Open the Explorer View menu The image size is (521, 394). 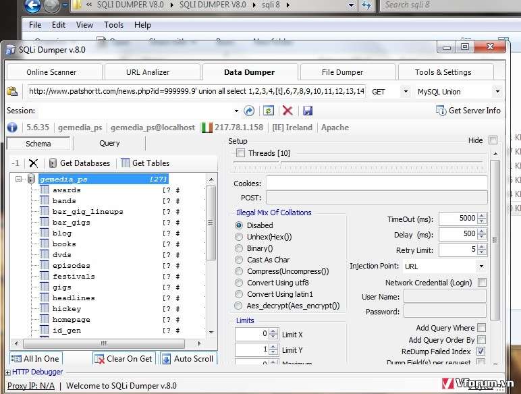pos(84,25)
